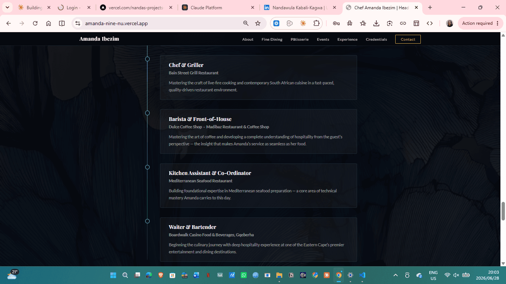This screenshot has height=284, width=506.
Task: Go to the Fine Dining section
Action: (x=272, y=39)
